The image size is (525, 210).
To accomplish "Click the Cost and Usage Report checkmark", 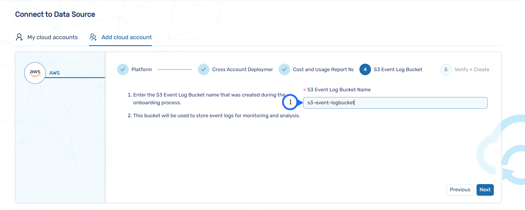I will pyautogui.click(x=284, y=69).
